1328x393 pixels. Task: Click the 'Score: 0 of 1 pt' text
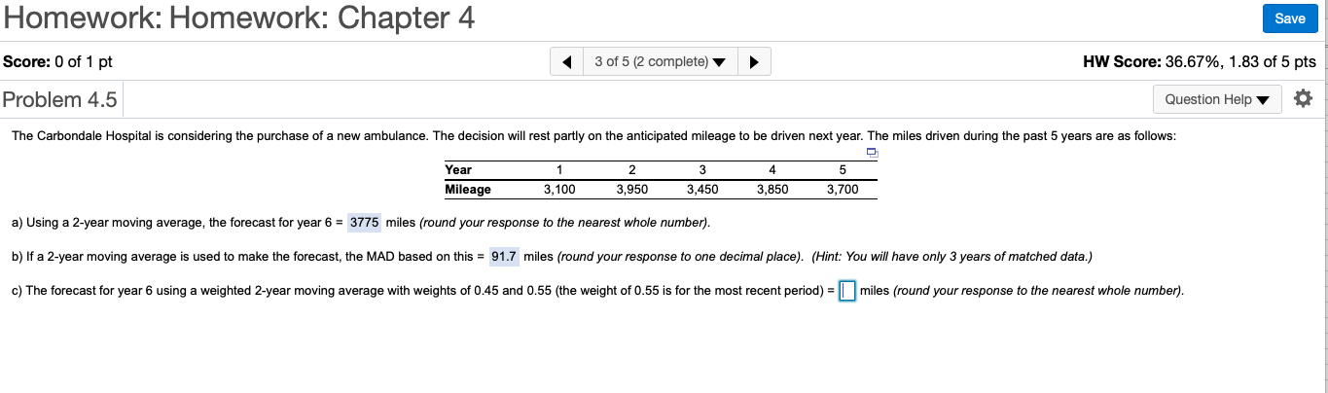(58, 61)
